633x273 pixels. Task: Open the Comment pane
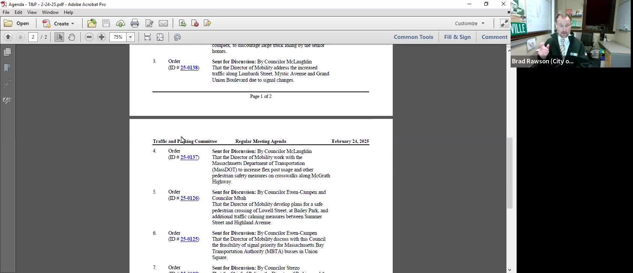(x=494, y=37)
